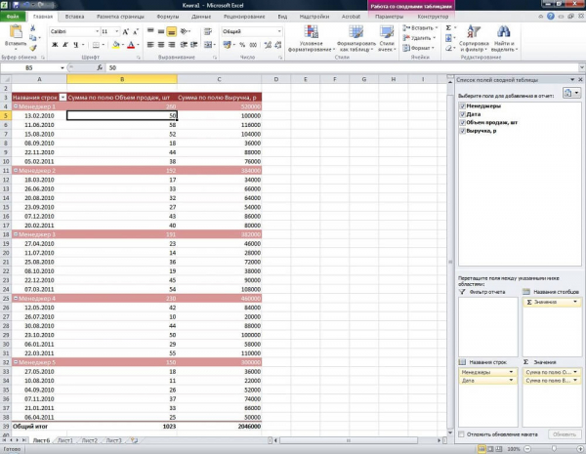
Task: Click the font color red A swatch
Action: pyautogui.click(x=131, y=45)
